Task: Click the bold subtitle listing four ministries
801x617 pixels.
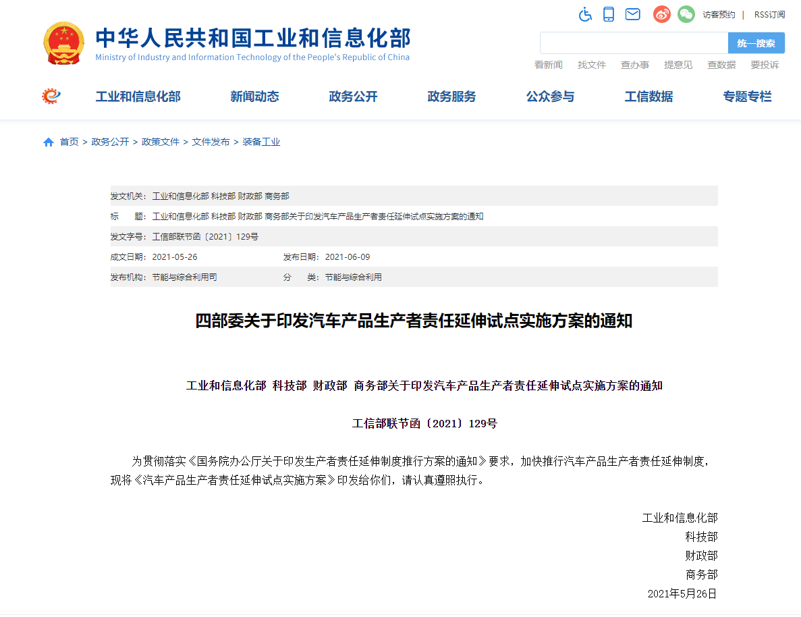Action: pos(424,386)
